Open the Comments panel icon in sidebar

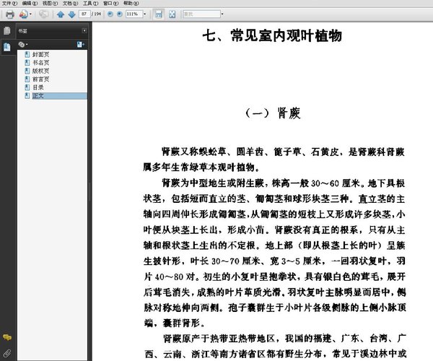tap(7, 337)
